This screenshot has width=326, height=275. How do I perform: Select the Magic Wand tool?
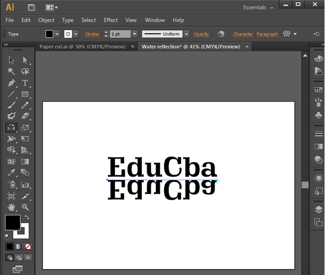[11, 71]
